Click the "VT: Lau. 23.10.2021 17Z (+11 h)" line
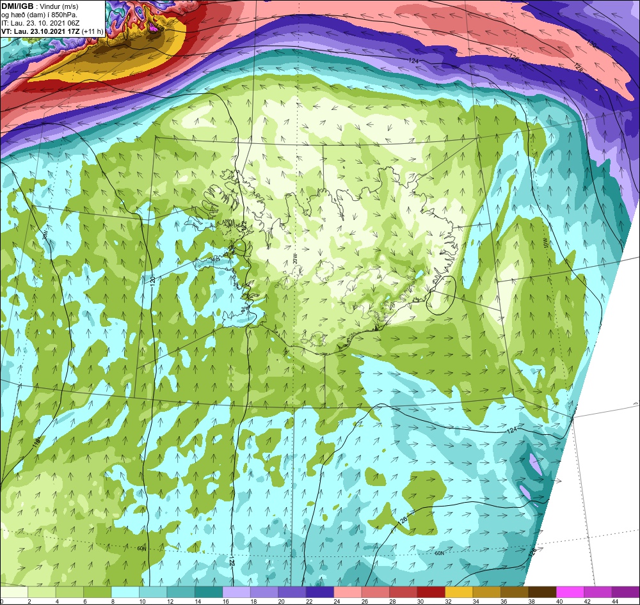640x605 pixels. tap(52, 31)
